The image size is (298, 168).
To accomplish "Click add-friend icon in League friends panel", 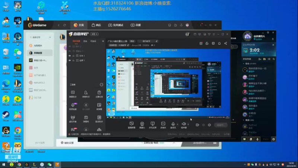I will [260, 59].
